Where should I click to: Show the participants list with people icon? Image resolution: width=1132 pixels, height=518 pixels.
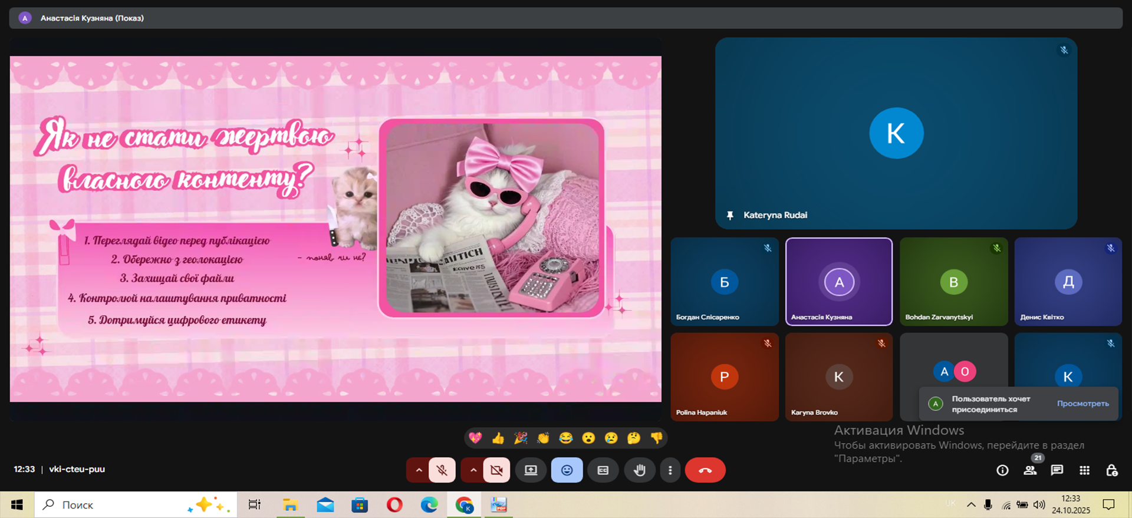1030,470
